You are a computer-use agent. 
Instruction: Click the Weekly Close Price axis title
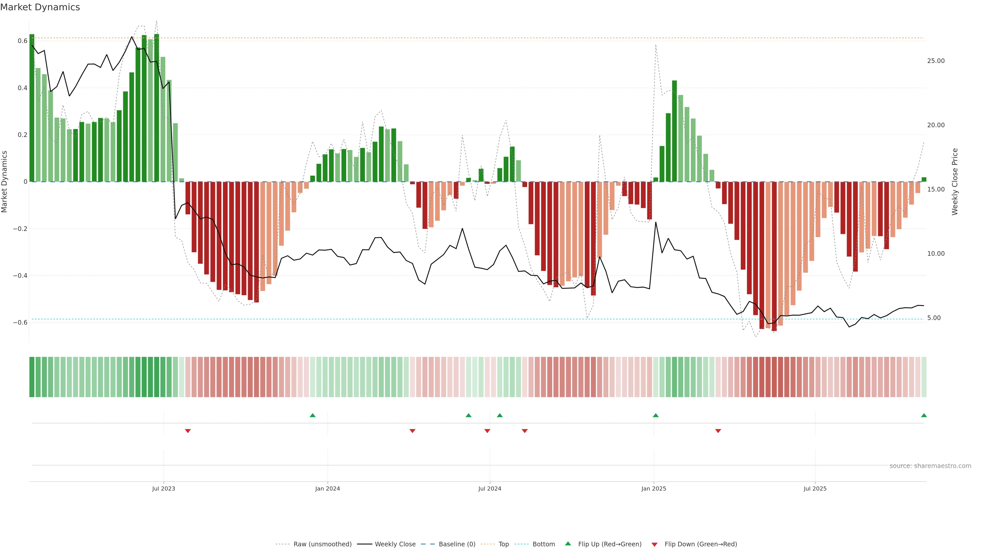[955, 182]
